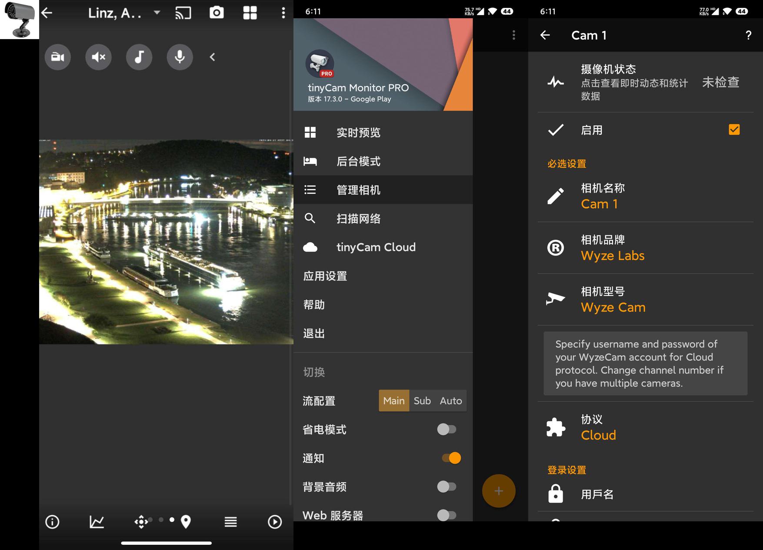Tap 退出 to exit the app

click(383, 333)
